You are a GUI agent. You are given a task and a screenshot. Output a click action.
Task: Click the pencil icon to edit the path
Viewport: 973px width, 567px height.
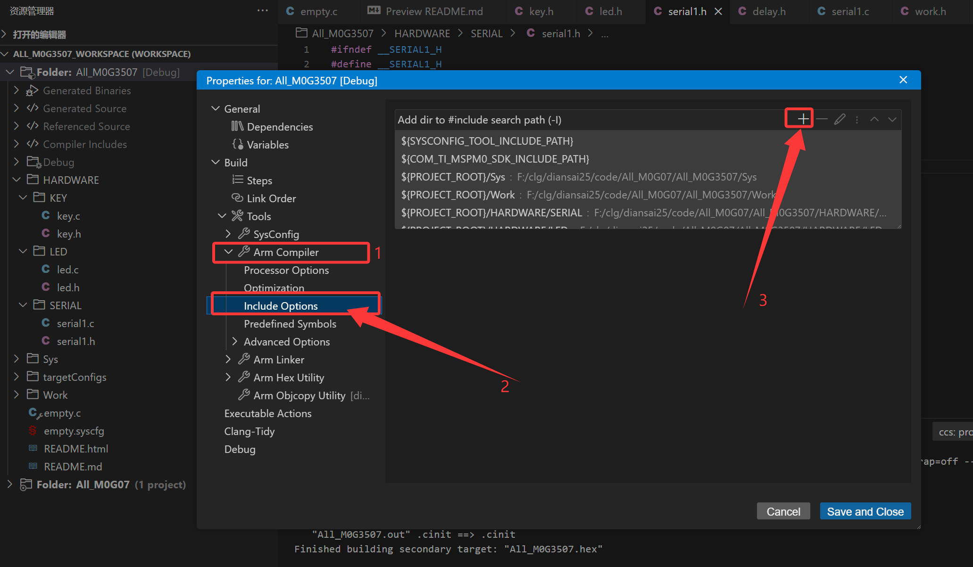pos(840,119)
